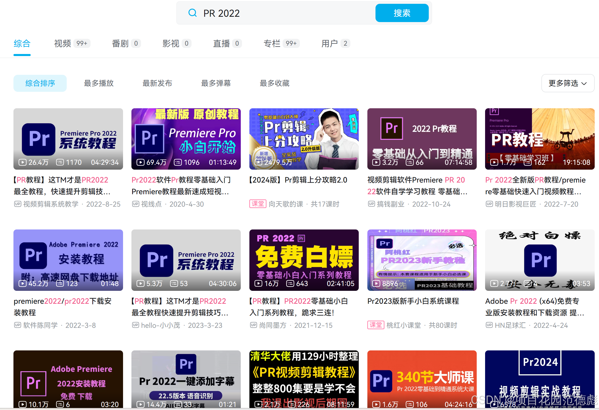Click the 课堂 badge beside 向天歌的课
599x410 pixels.
[258, 204]
